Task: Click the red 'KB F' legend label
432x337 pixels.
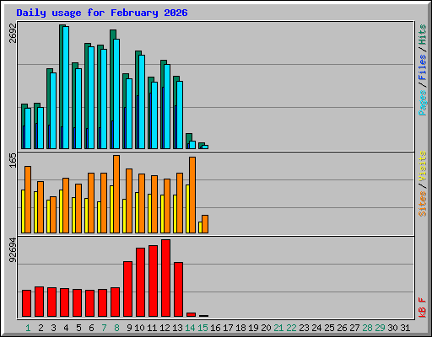Action: point(422,308)
